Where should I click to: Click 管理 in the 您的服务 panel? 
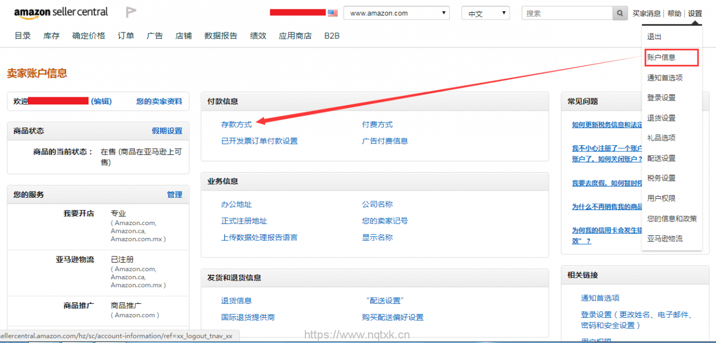pos(175,194)
